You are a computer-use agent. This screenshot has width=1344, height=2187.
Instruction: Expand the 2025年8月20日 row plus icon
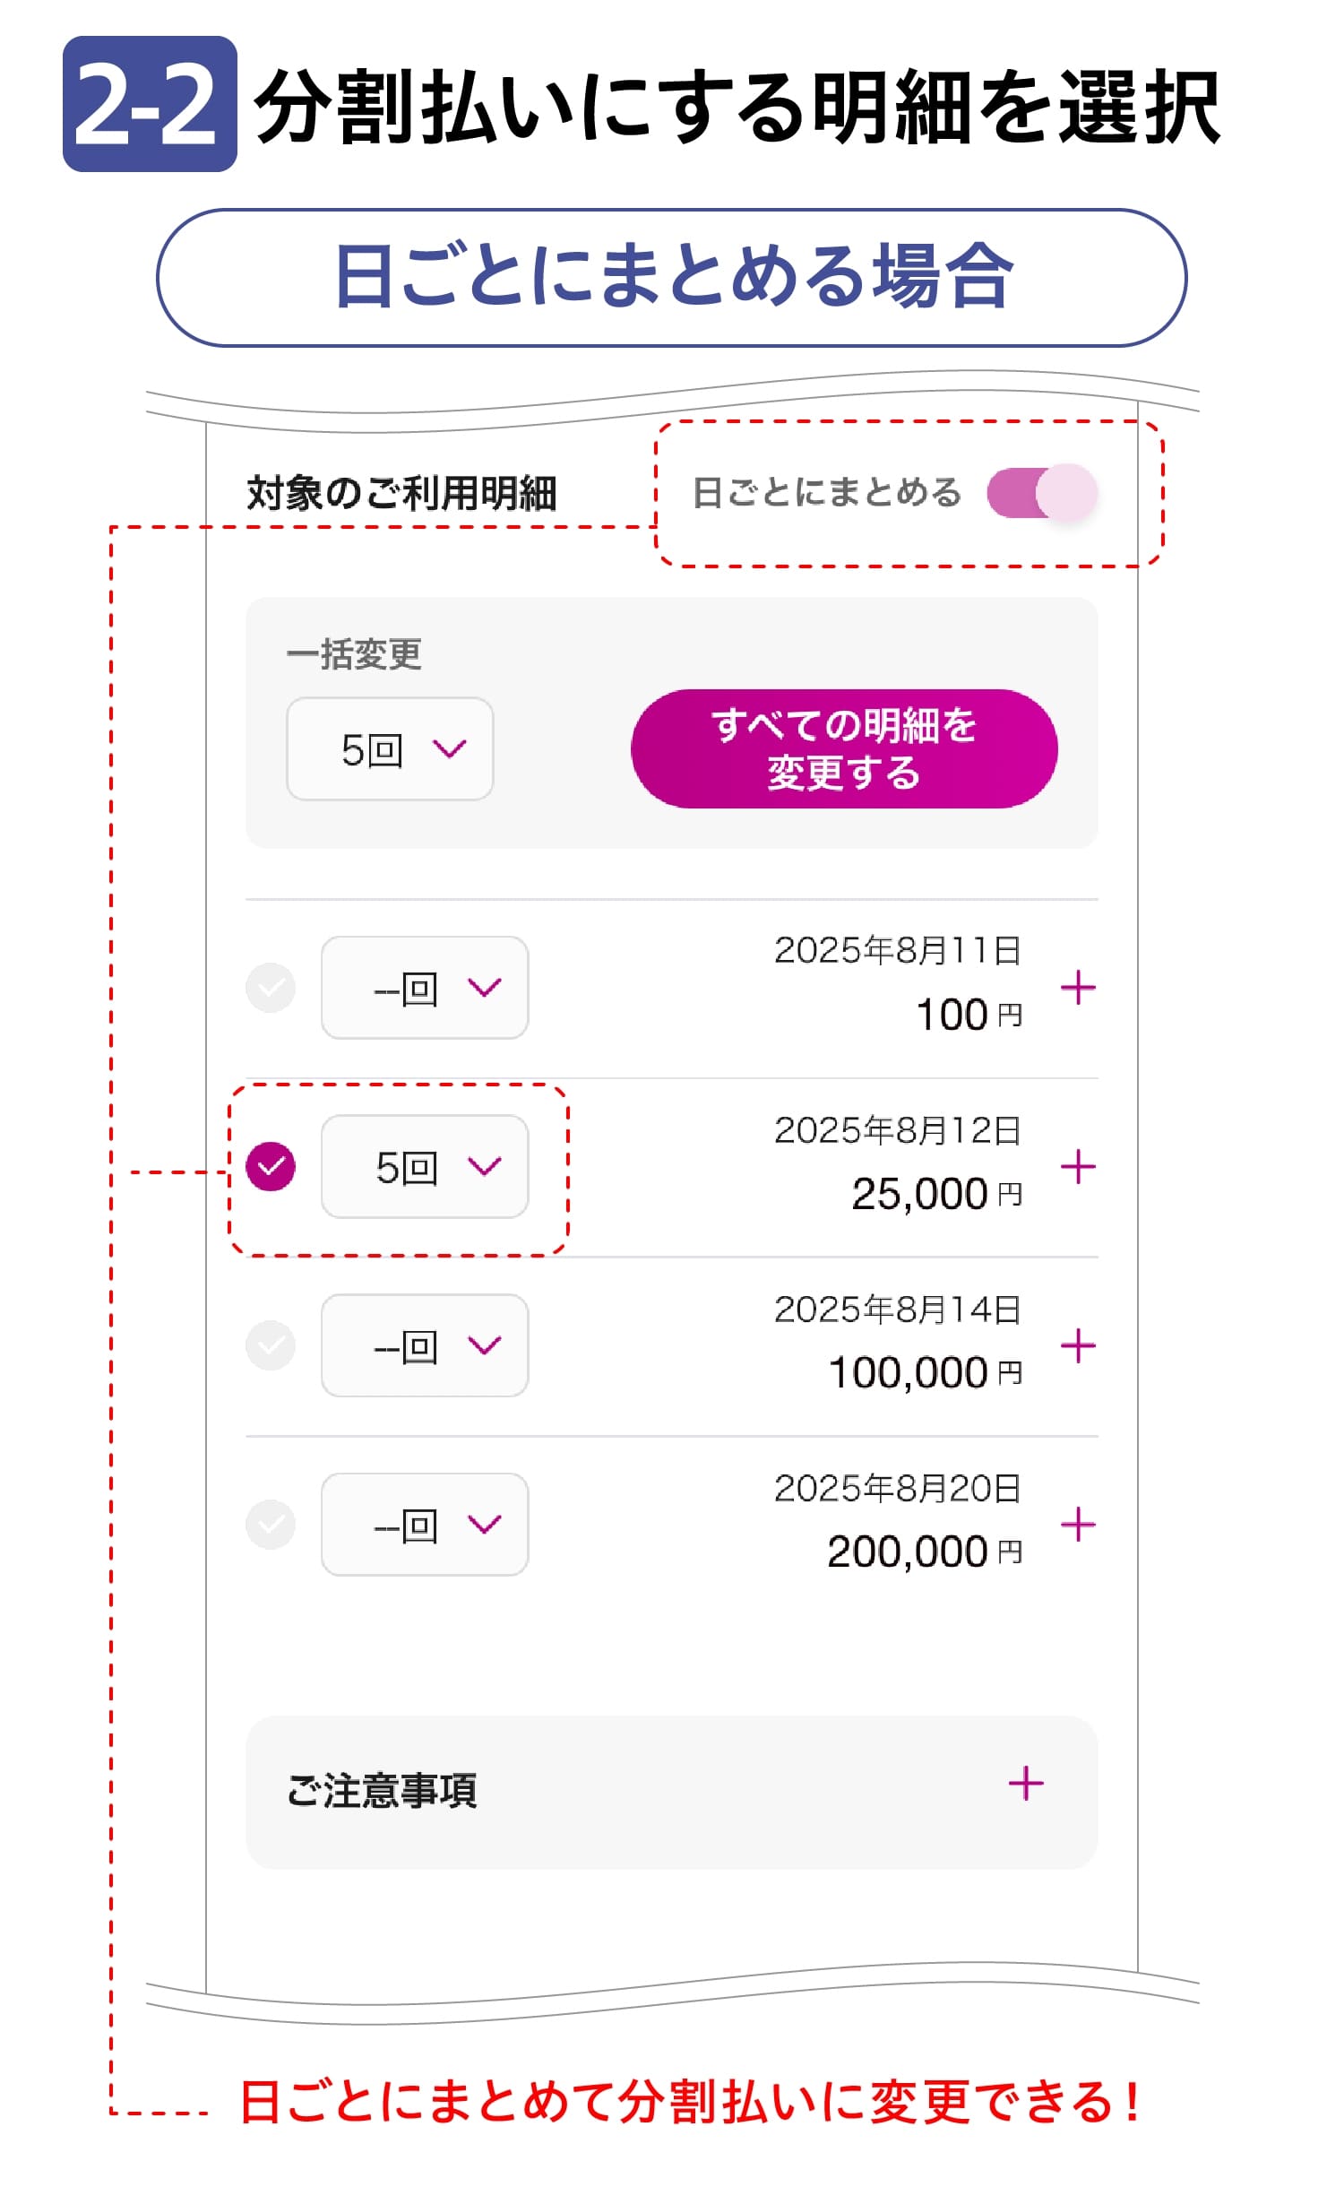(1078, 1525)
